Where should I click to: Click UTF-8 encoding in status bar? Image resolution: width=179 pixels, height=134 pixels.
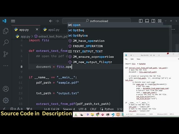point(83,109)
